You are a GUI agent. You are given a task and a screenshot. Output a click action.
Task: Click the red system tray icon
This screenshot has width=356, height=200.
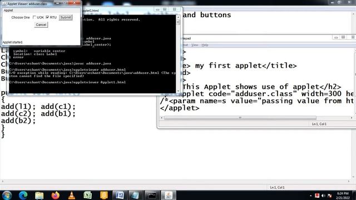coord(317,195)
